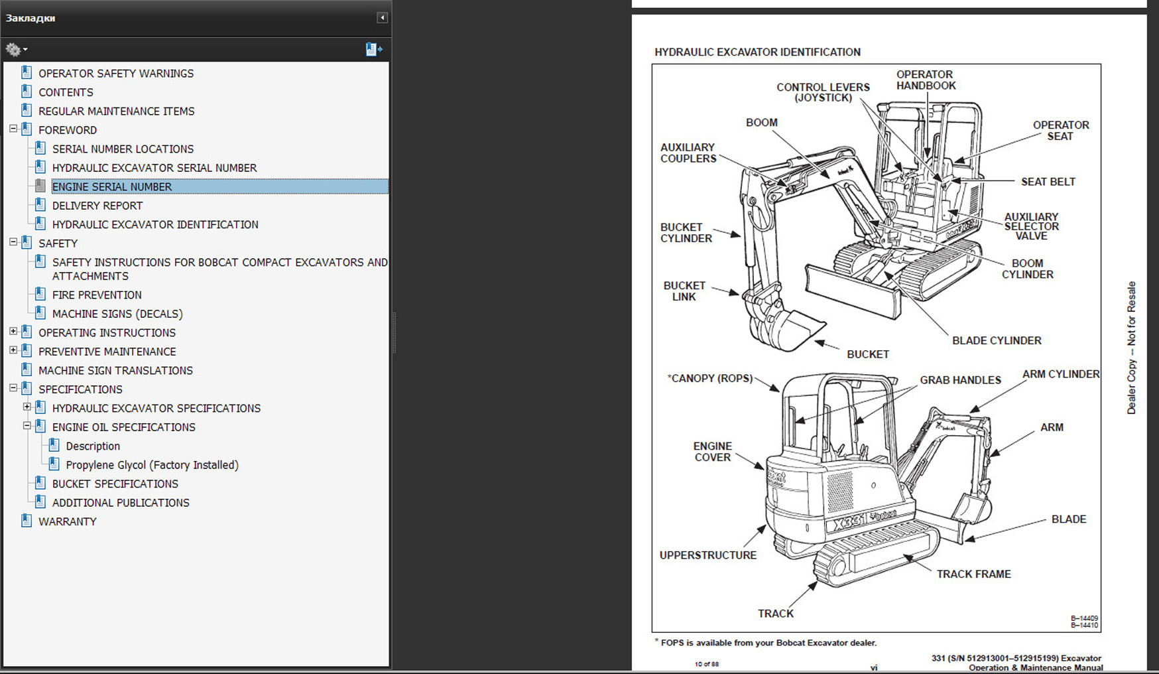
Task: Collapse ENGINE OIL SPECIFICATIONS bookmark
Action: click(27, 427)
